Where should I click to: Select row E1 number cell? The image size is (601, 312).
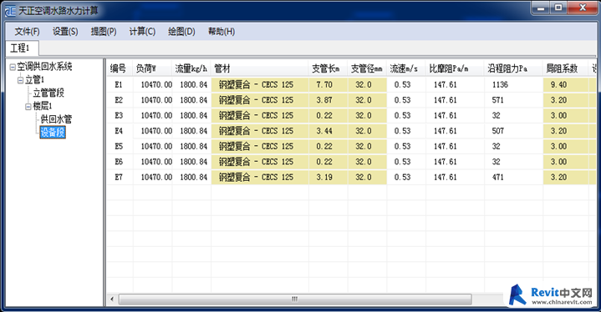[120, 85]
